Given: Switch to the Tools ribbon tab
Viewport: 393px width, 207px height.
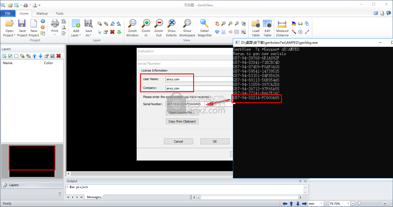Looking at the screenshot, I should coord(60,13).
